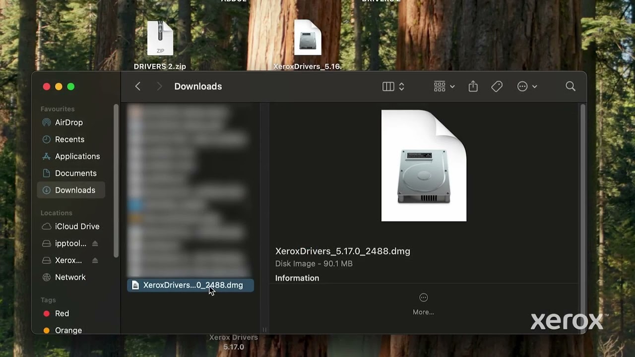Select XeroxDrivers...0_2488.dmg in the file list

click(190, 285)
